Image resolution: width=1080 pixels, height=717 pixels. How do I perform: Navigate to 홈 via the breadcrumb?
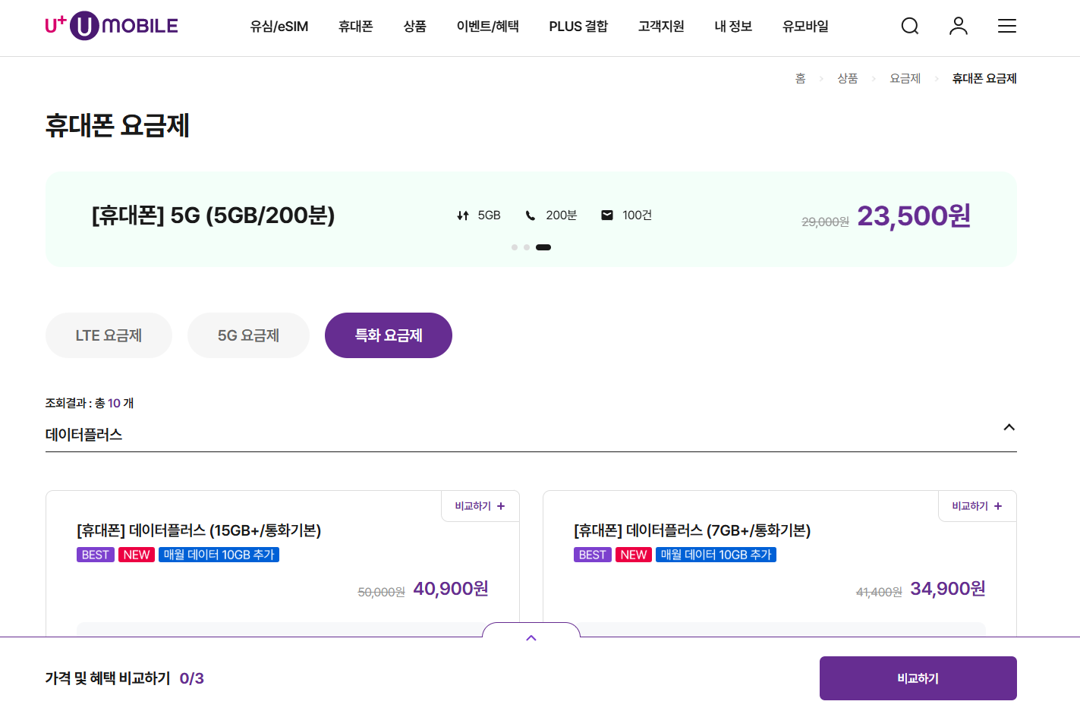pos(800,77)
